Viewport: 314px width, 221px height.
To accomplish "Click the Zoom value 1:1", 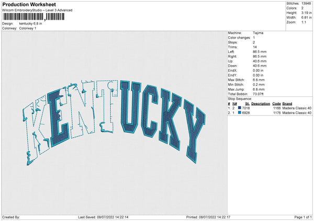I will click(x=304, y=22).
